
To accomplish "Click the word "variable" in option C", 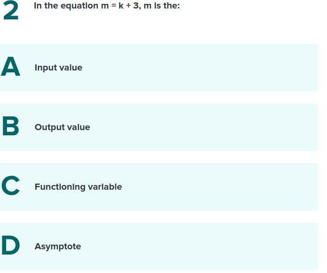I will click(105, 187).
